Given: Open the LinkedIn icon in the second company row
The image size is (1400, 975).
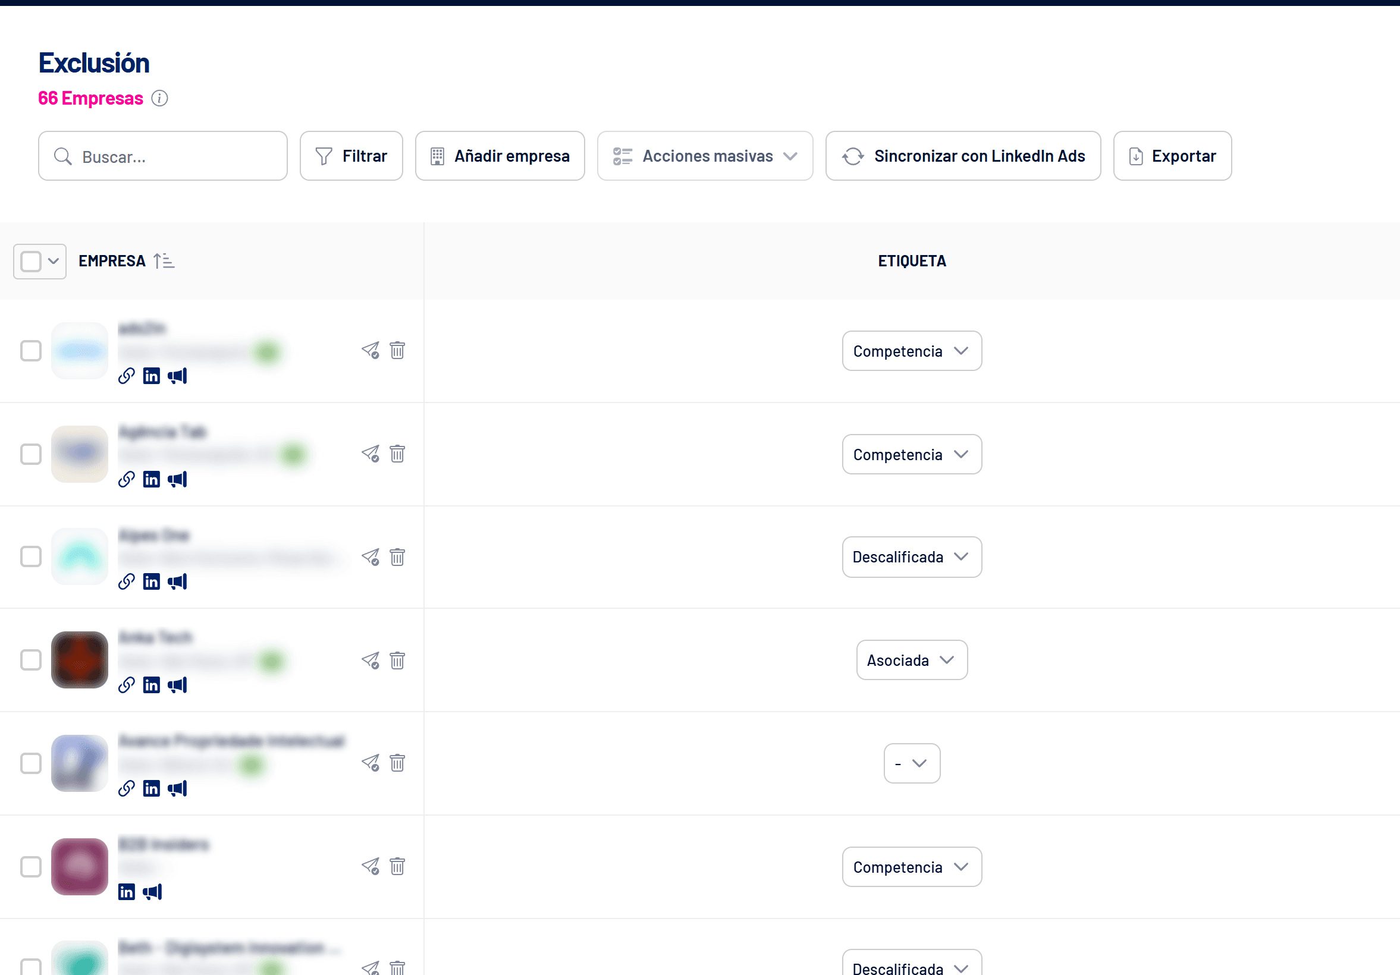Looking at the screenshot, I should pyautogui.click(x=151, y=480).
